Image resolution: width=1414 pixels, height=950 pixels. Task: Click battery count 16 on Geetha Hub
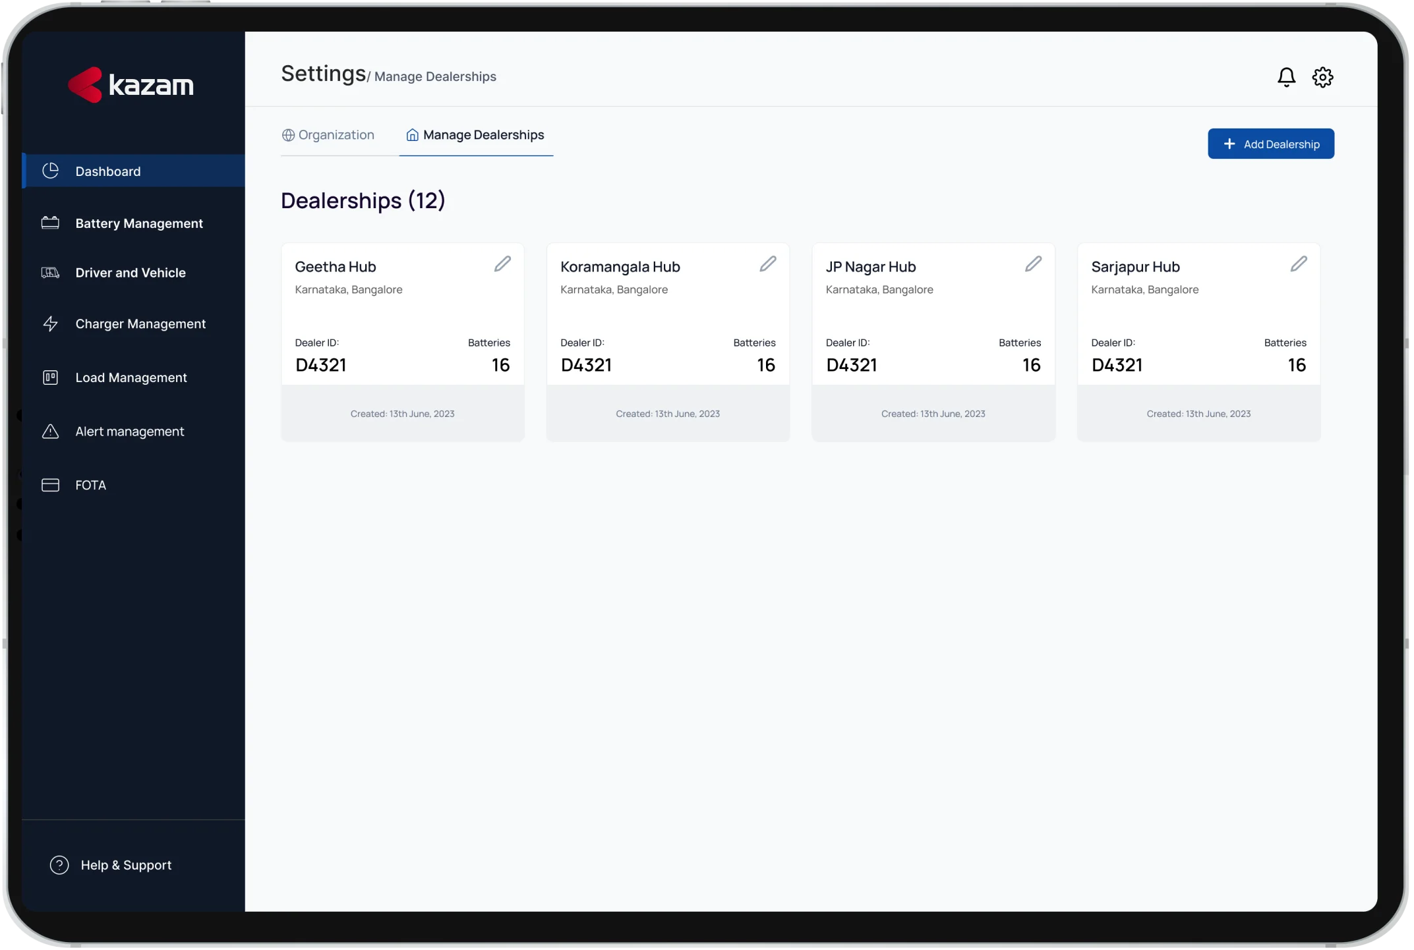pyautogui.click(x=502, y=366)
